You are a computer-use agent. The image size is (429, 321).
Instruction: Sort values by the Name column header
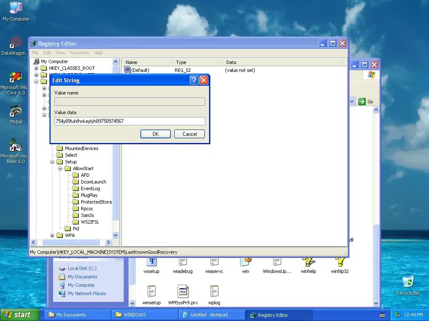[x=147, y=62]
